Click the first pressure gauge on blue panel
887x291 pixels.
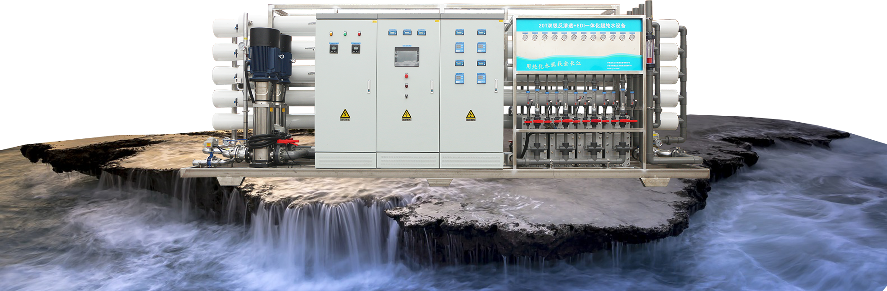[525, 38]
